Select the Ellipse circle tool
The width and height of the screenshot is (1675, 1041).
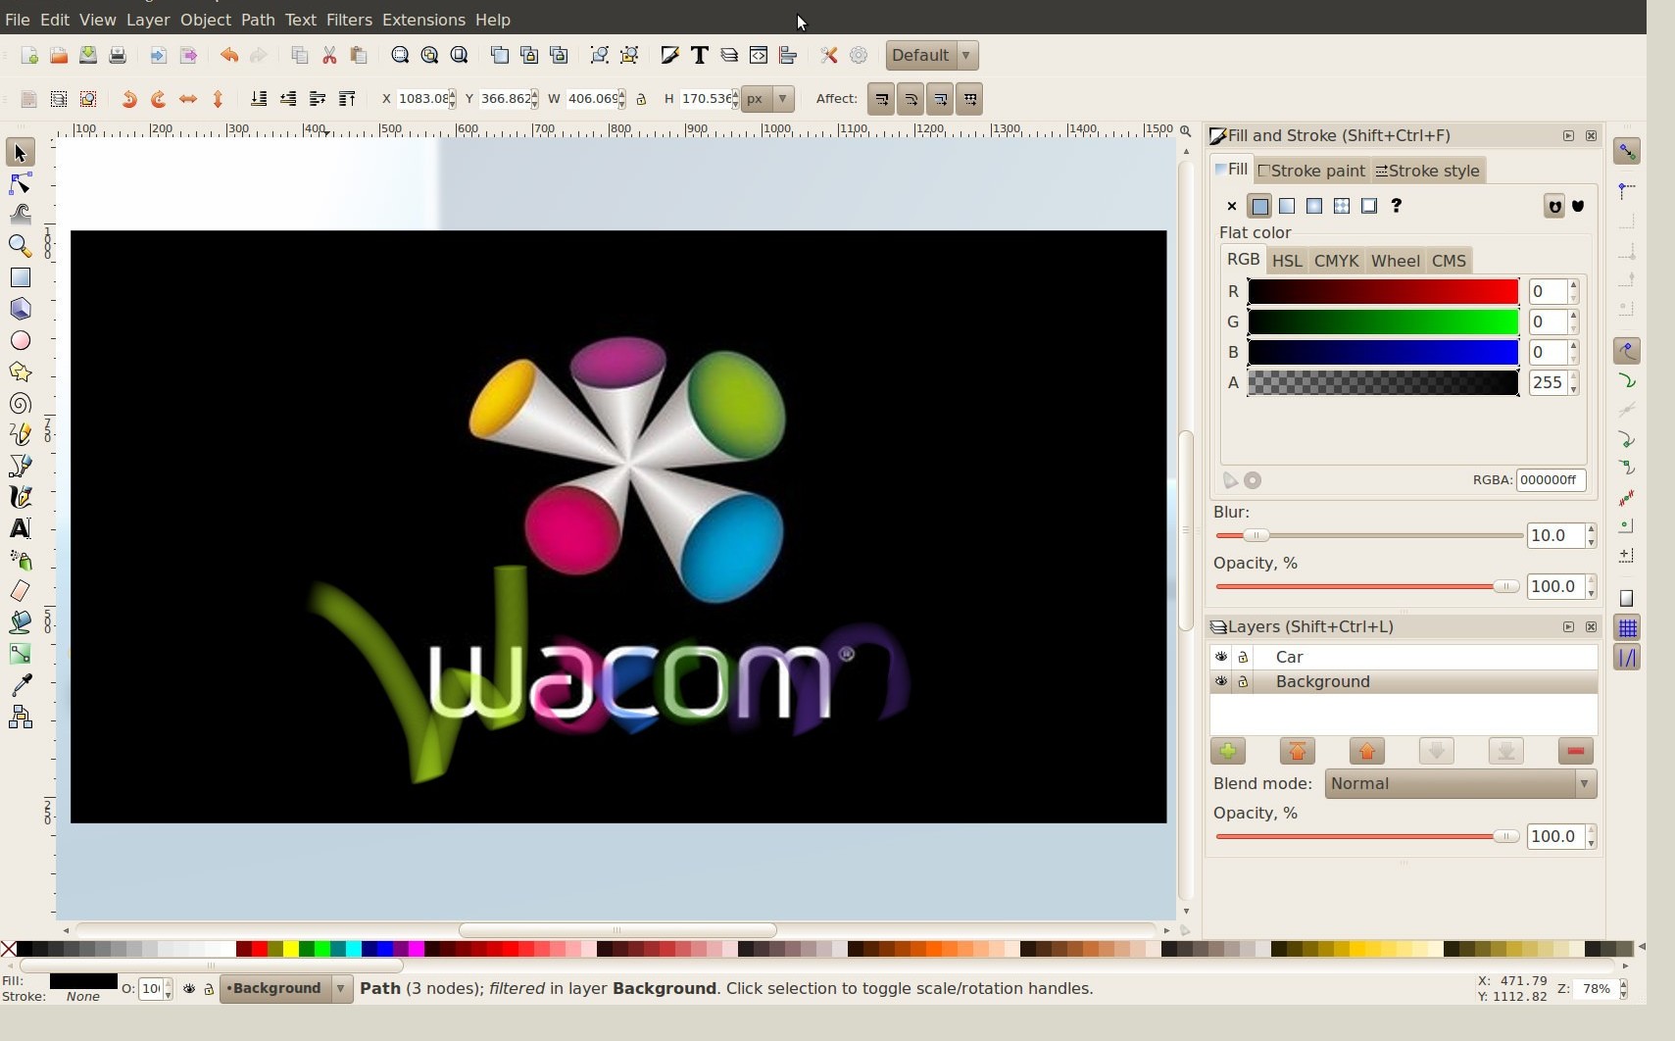coord(20,340)
